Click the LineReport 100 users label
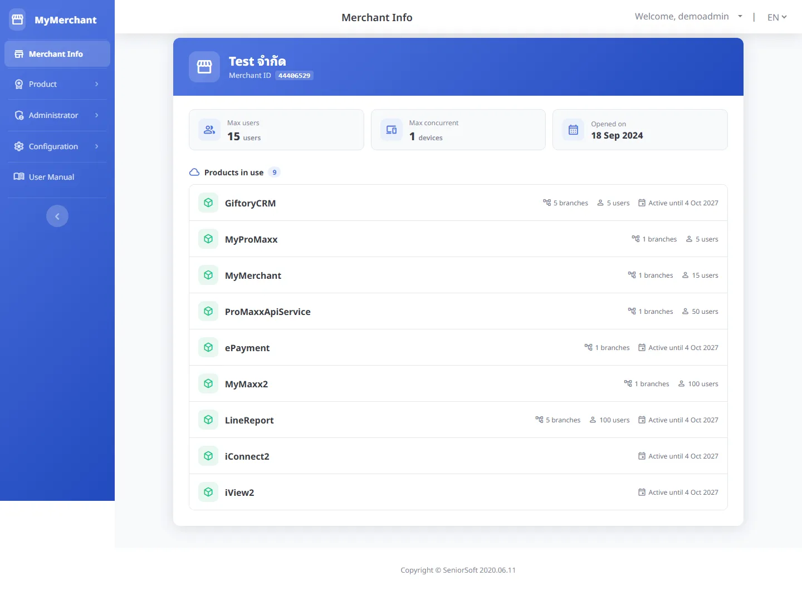Image resolution: width=802 pixels, height=591 pixels. click(x=609, y=420)
